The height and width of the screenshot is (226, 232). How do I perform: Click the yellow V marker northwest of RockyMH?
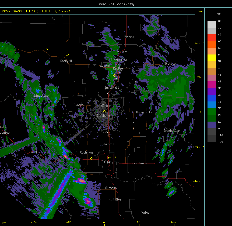pyautogui.click(x=47, y=49)
